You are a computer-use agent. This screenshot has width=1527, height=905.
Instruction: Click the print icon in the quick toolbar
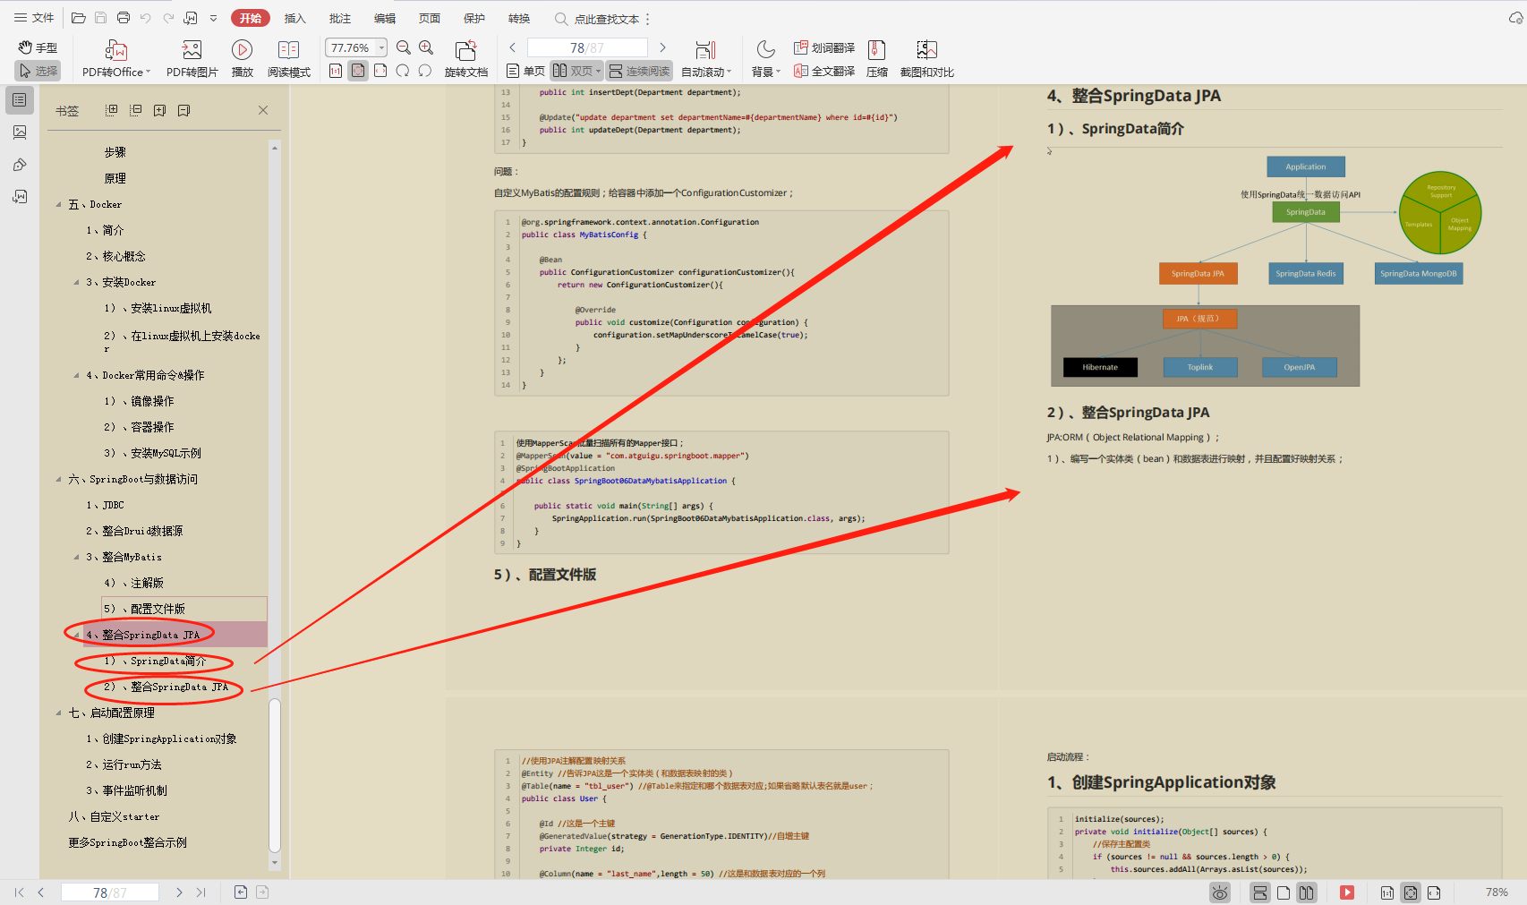124,18
